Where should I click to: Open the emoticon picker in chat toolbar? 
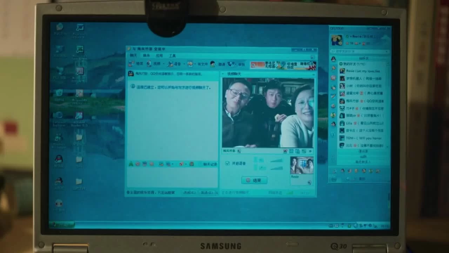[138, 164]
